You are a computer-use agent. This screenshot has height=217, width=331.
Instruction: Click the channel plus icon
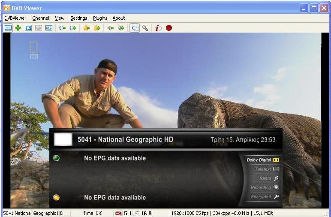pyautogui.click(x=73, y=28)
